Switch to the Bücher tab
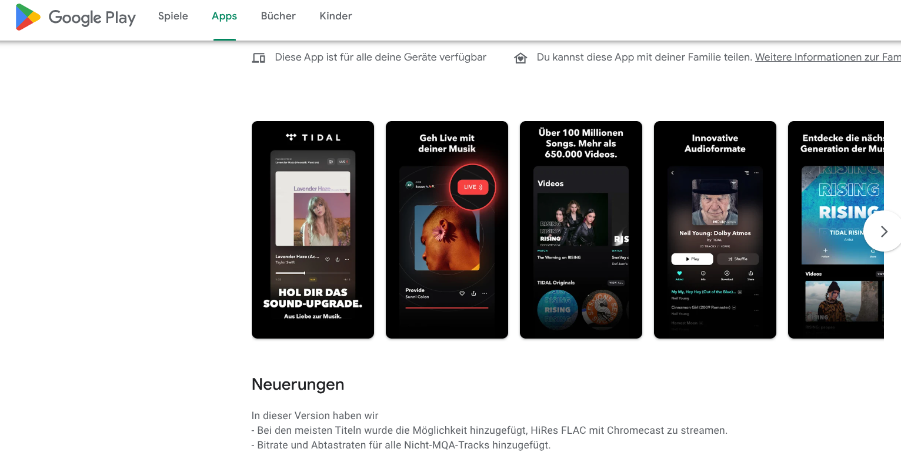 tap(278, 16)
